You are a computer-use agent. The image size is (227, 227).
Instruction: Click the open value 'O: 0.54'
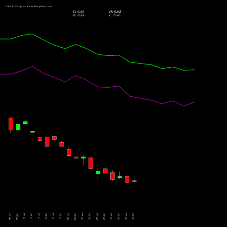click(x=79, y=15)
